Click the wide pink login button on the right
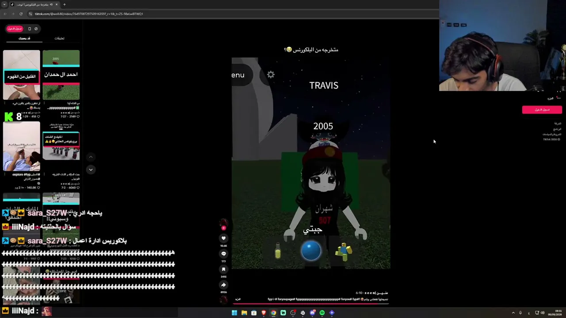The height and width of the screenshot is (318, 566). pyautogui.click(x=542, y=110)
